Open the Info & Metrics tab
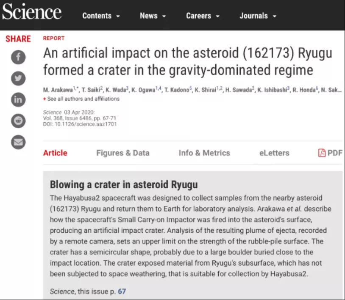 pyautogui.click(x=204, y=153)
